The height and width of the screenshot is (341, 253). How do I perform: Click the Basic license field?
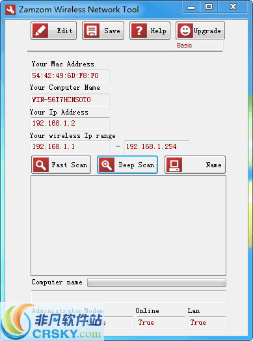[199, 46]
